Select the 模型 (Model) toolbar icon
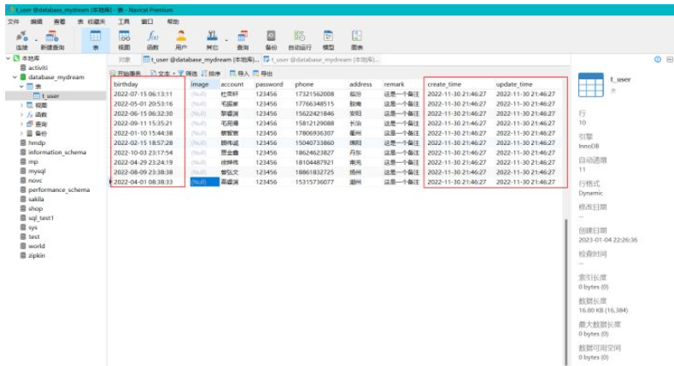Image resolution: width=674 pixels, height=366 pixels. [x=329, y=38]
